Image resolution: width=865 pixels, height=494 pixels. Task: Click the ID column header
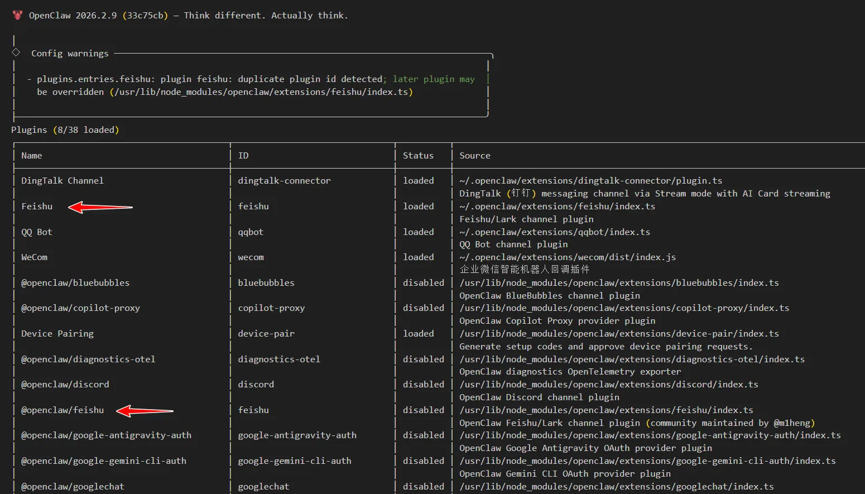(x=243, y=156)
